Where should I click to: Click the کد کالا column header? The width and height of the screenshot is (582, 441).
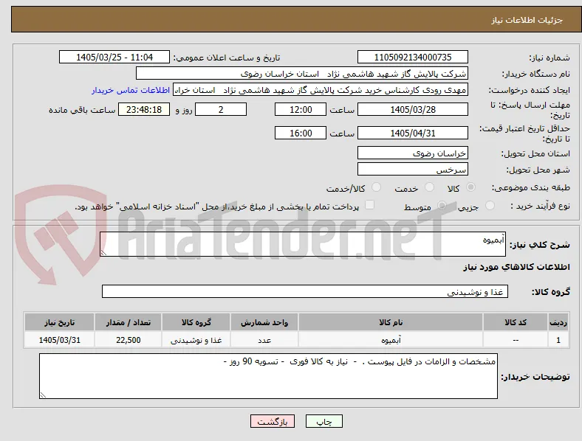click(x=516, y=322)
